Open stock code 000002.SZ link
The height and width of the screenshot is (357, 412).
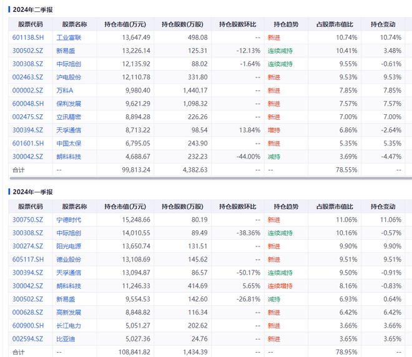pos(27,90)
